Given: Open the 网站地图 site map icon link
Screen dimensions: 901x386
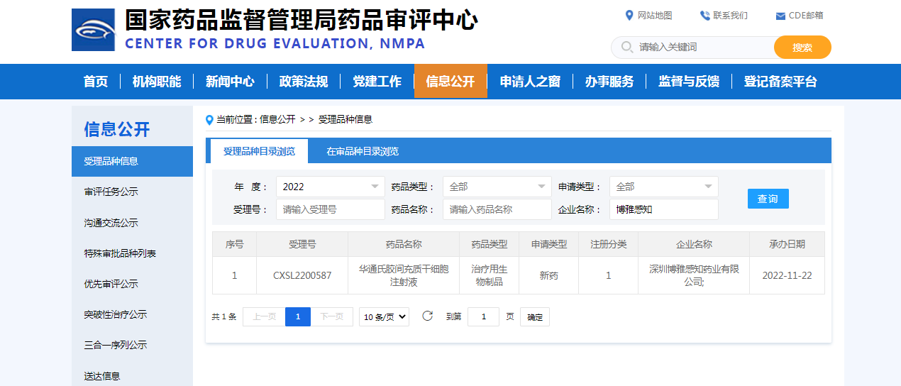Looking at the screenshot, I should (x=629, y=16).
